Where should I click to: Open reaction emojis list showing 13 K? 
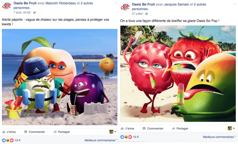click(x=11, y=140)
